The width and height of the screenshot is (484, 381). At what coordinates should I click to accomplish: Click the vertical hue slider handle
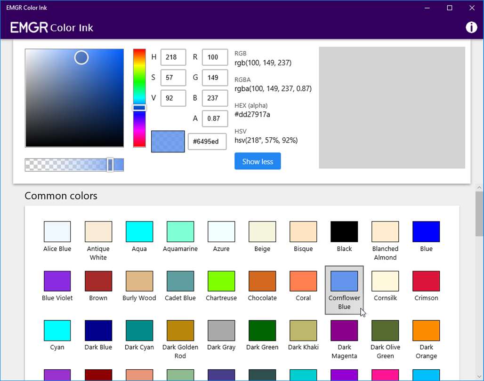coord(139,108)
